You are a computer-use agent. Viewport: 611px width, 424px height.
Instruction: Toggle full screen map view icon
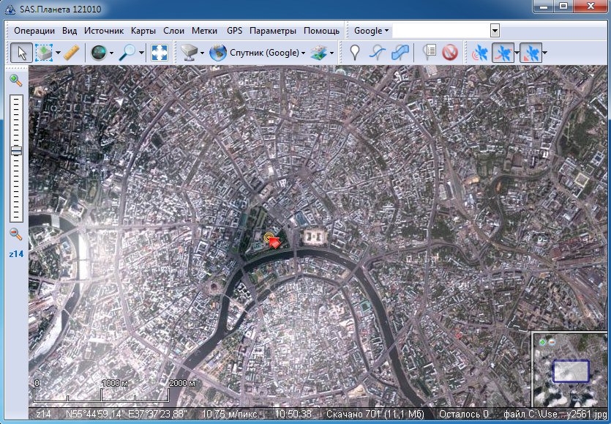click(160, 53)
